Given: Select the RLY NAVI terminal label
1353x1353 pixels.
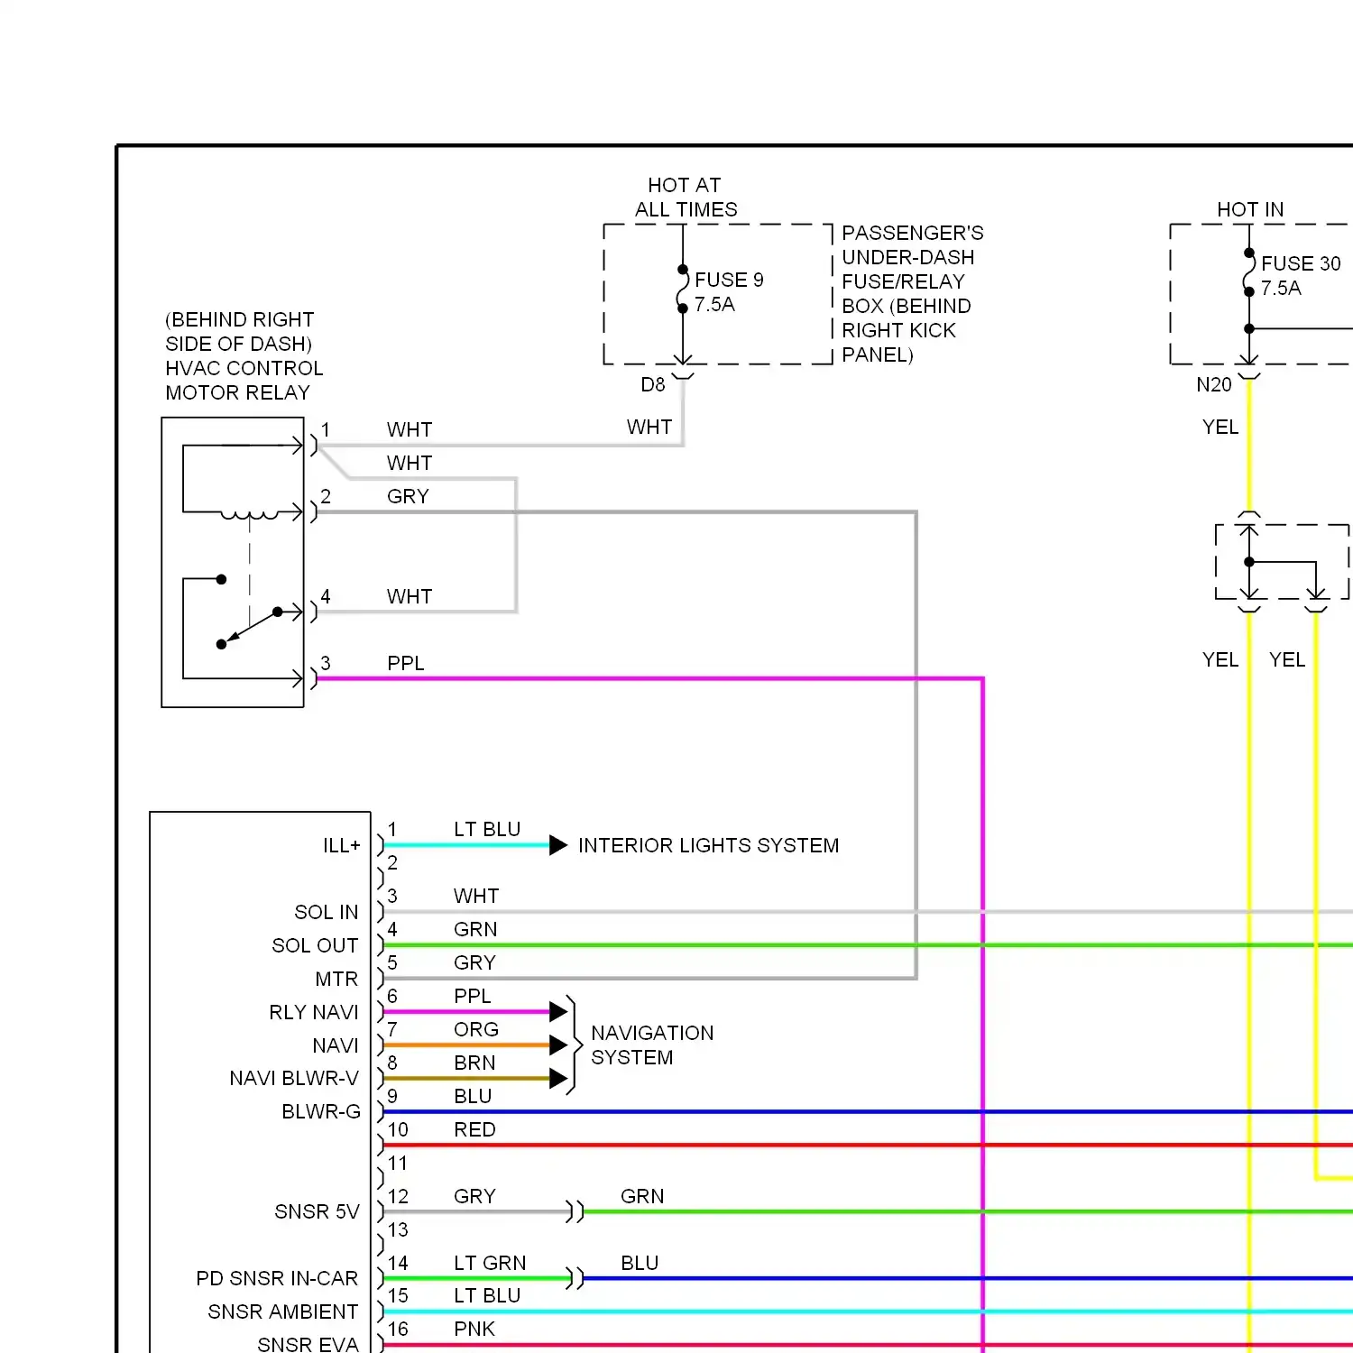Looking at the screenshot, I should [314, 1013].
